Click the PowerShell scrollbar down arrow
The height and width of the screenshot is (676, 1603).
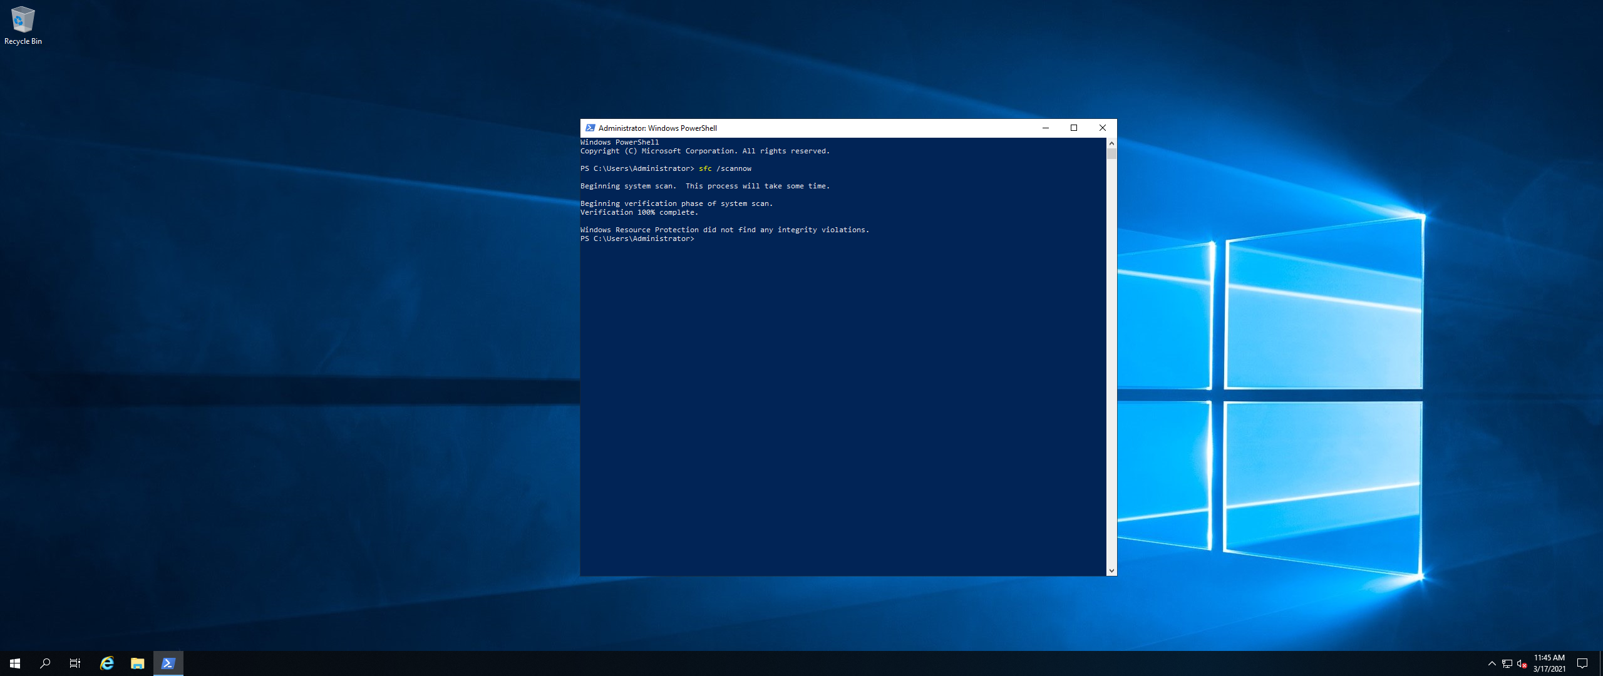click(x=1111, y=571)
